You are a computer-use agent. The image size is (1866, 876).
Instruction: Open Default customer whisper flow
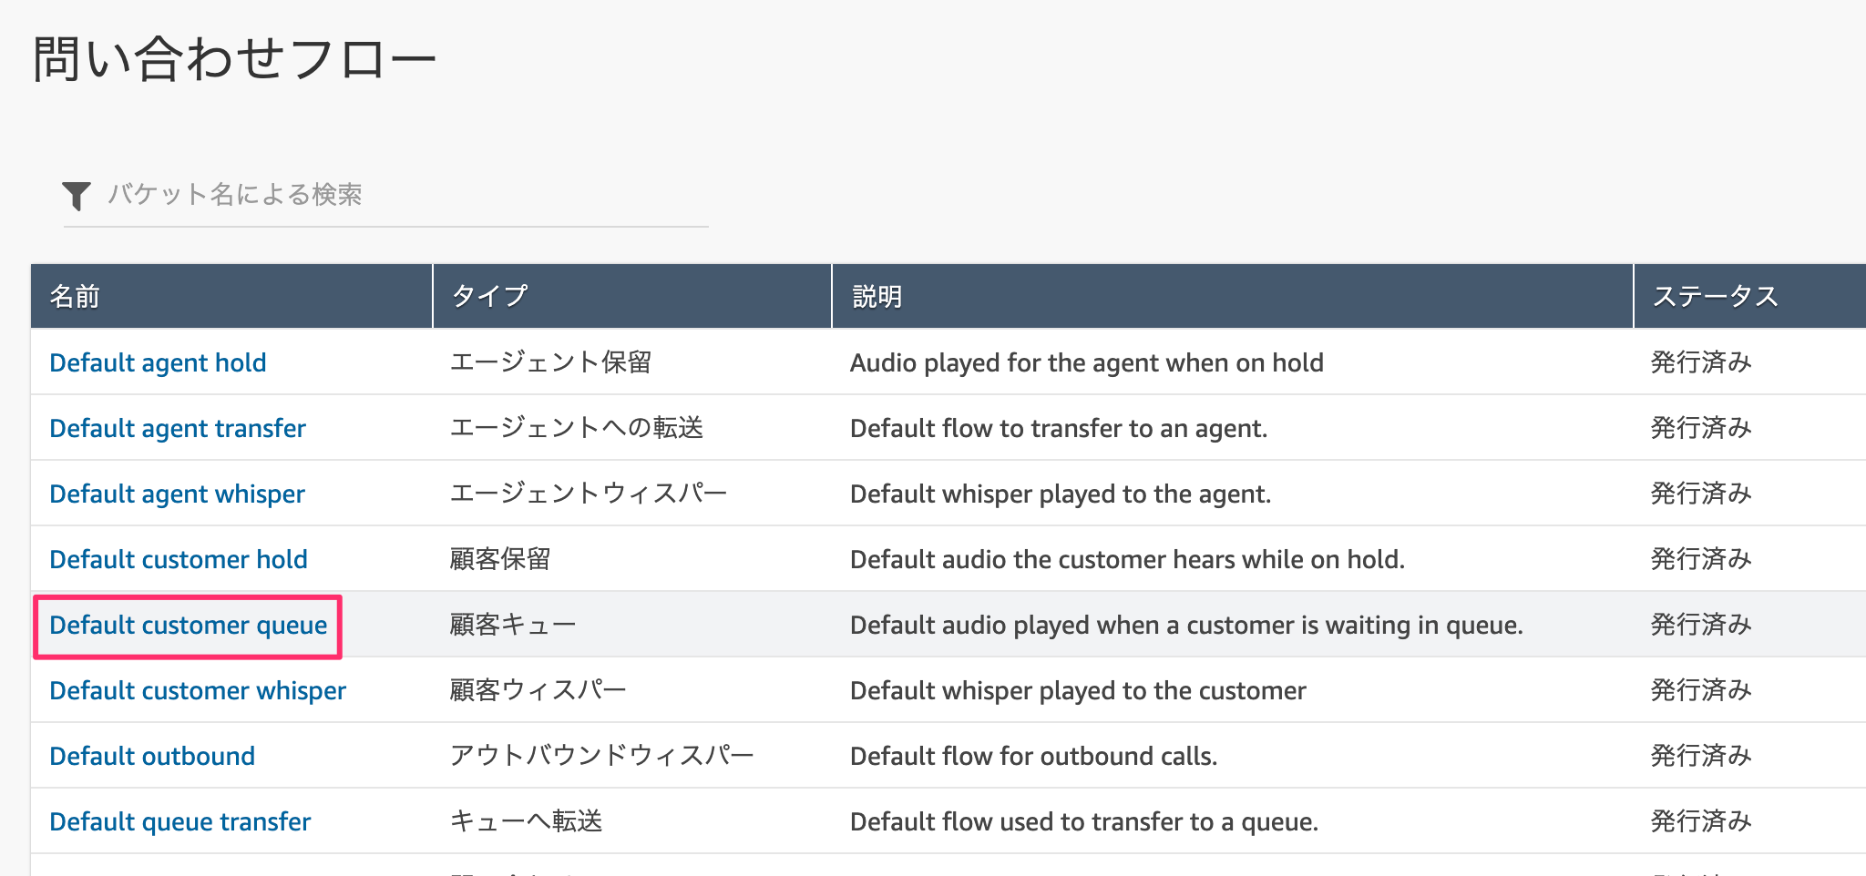[x=198, y=690]
